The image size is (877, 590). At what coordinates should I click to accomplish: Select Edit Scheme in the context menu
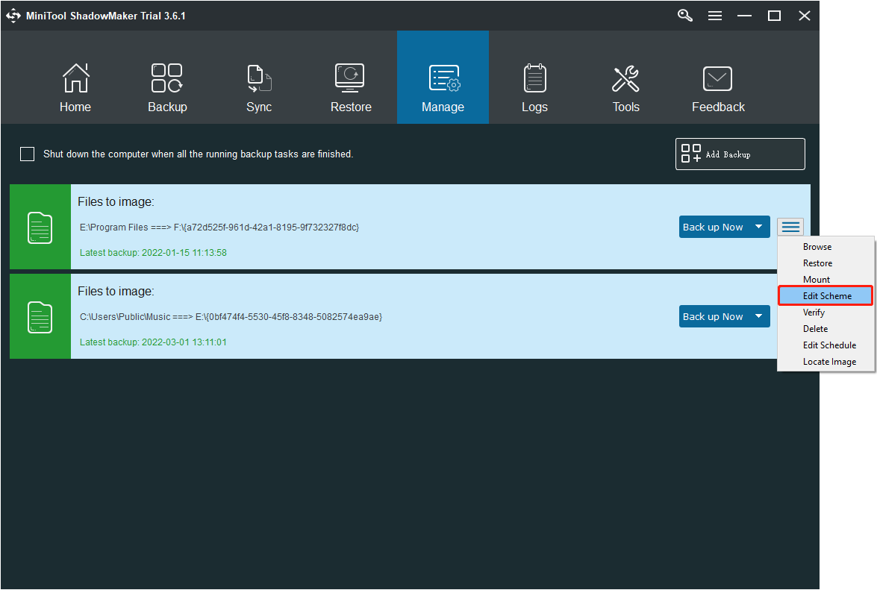(825, 295)
